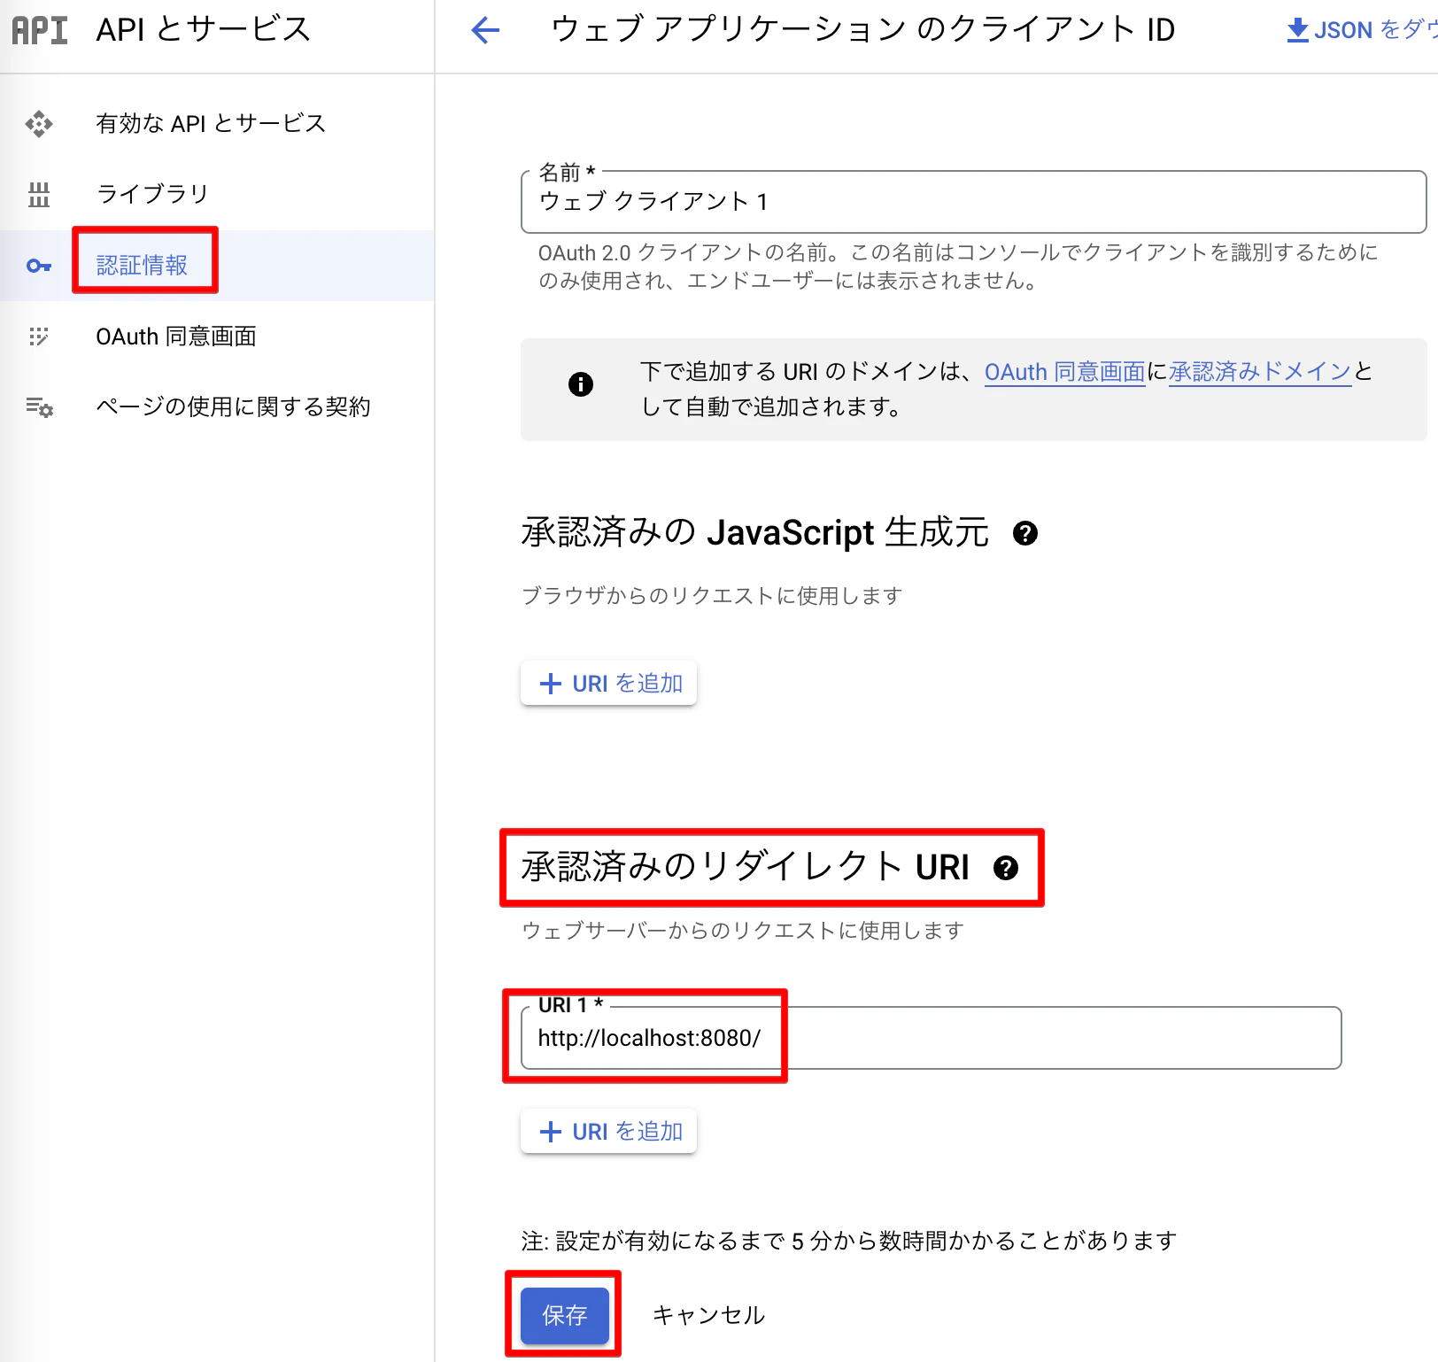Add URI under リダイレクト URI section
1438x1362 pixels.
click(x=609, y=1132)
